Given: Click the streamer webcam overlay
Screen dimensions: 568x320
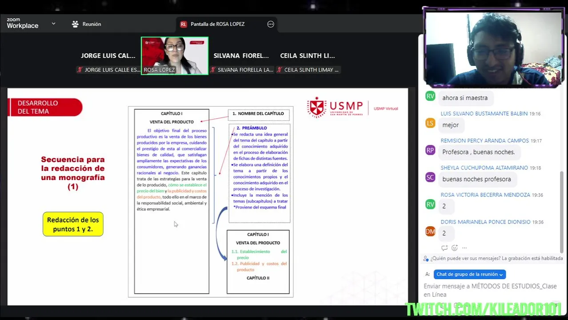Looking at the screenshot, I should (493, 48).
